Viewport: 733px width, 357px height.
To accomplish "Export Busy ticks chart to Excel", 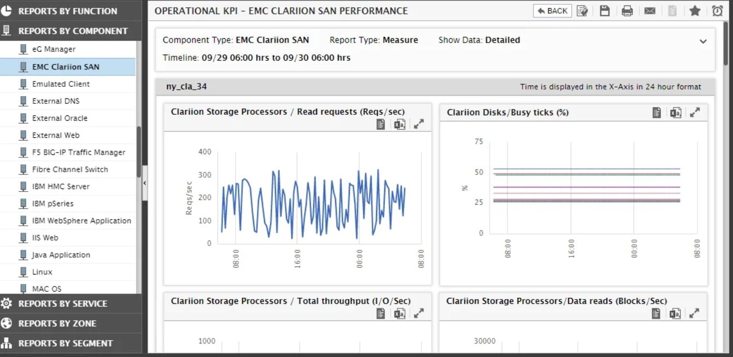I will pos(676,112).
